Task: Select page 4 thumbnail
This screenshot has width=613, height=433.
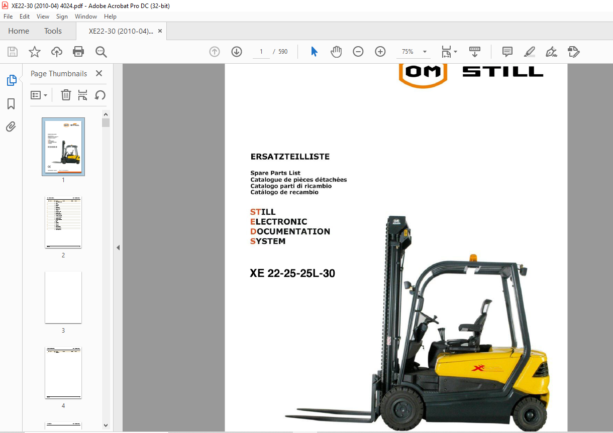Action: [63, 373]
